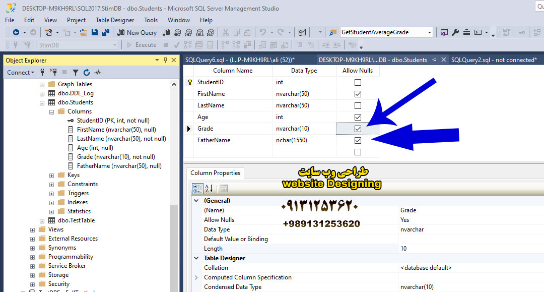Click the Open File folder icon
Viewport: 544px width, 292px height.
click(x=84, y=32)
